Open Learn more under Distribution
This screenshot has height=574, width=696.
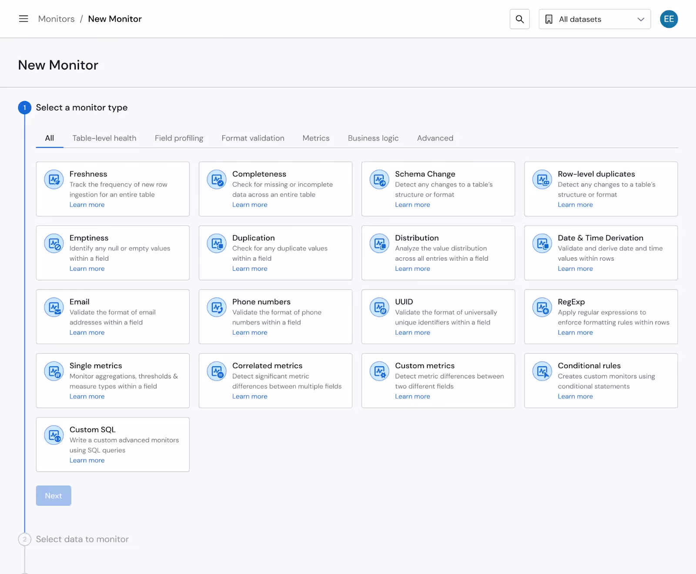pos(412,269)
